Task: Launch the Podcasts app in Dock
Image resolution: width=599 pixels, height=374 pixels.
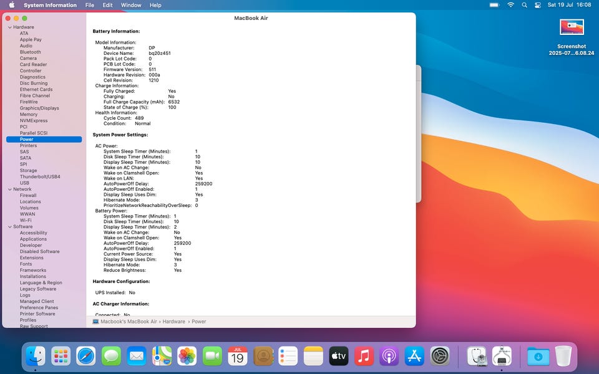Action: point(389,357)
